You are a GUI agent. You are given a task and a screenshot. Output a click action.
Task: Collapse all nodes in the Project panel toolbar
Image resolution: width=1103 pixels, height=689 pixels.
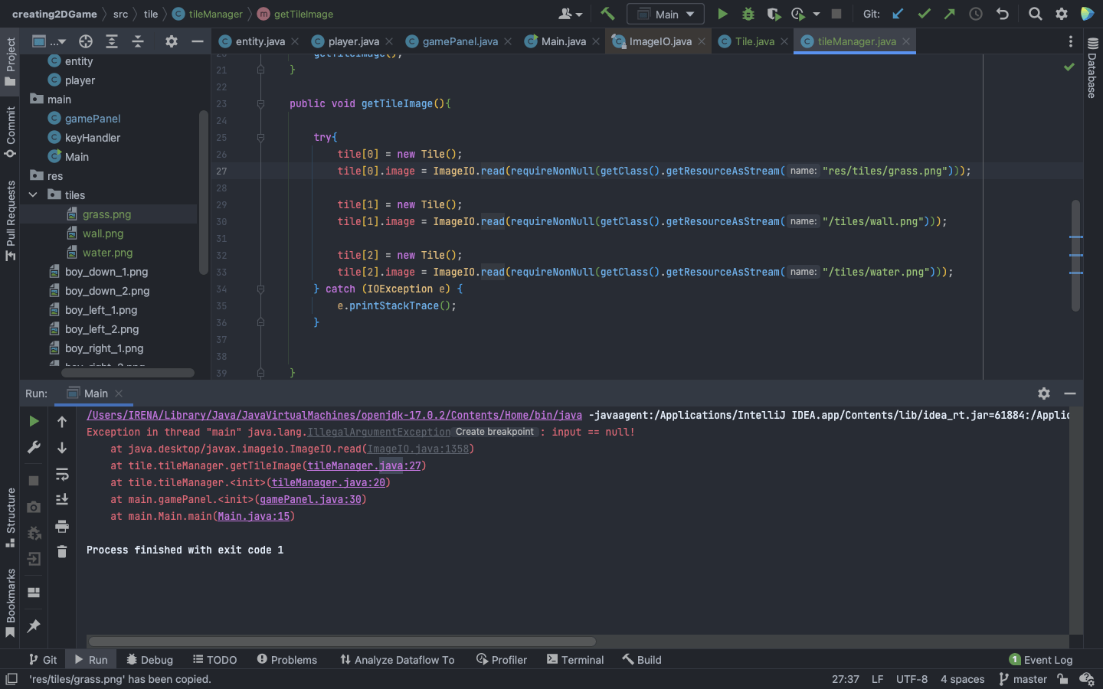pos(138,41)
